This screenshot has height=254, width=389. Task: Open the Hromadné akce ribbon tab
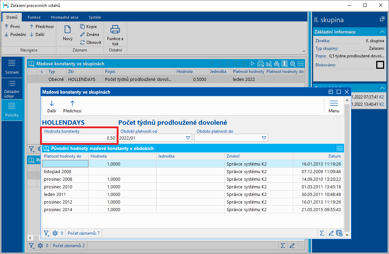point(64,17)
